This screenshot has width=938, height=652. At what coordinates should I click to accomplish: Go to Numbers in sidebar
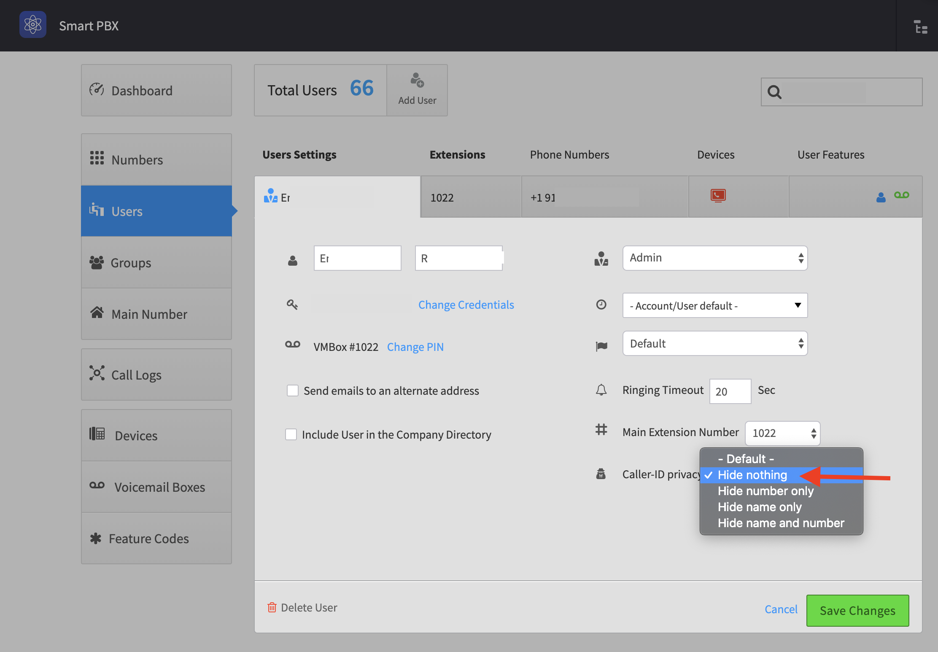pos(156,160)
